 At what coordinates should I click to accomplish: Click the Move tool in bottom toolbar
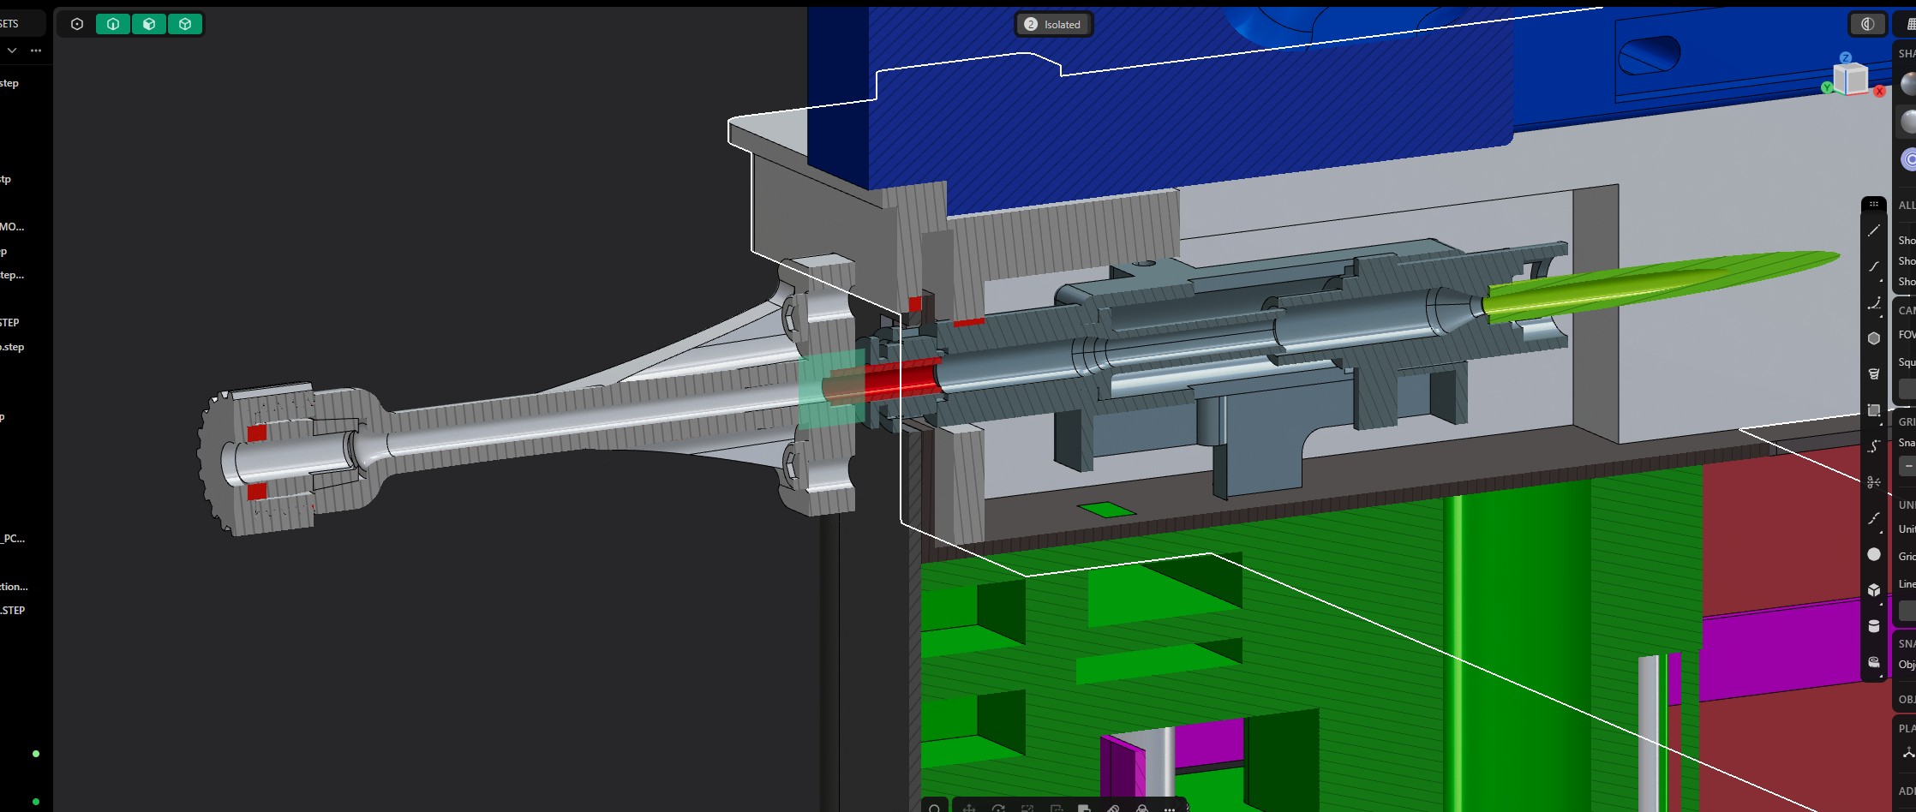[x=968, y=808]
